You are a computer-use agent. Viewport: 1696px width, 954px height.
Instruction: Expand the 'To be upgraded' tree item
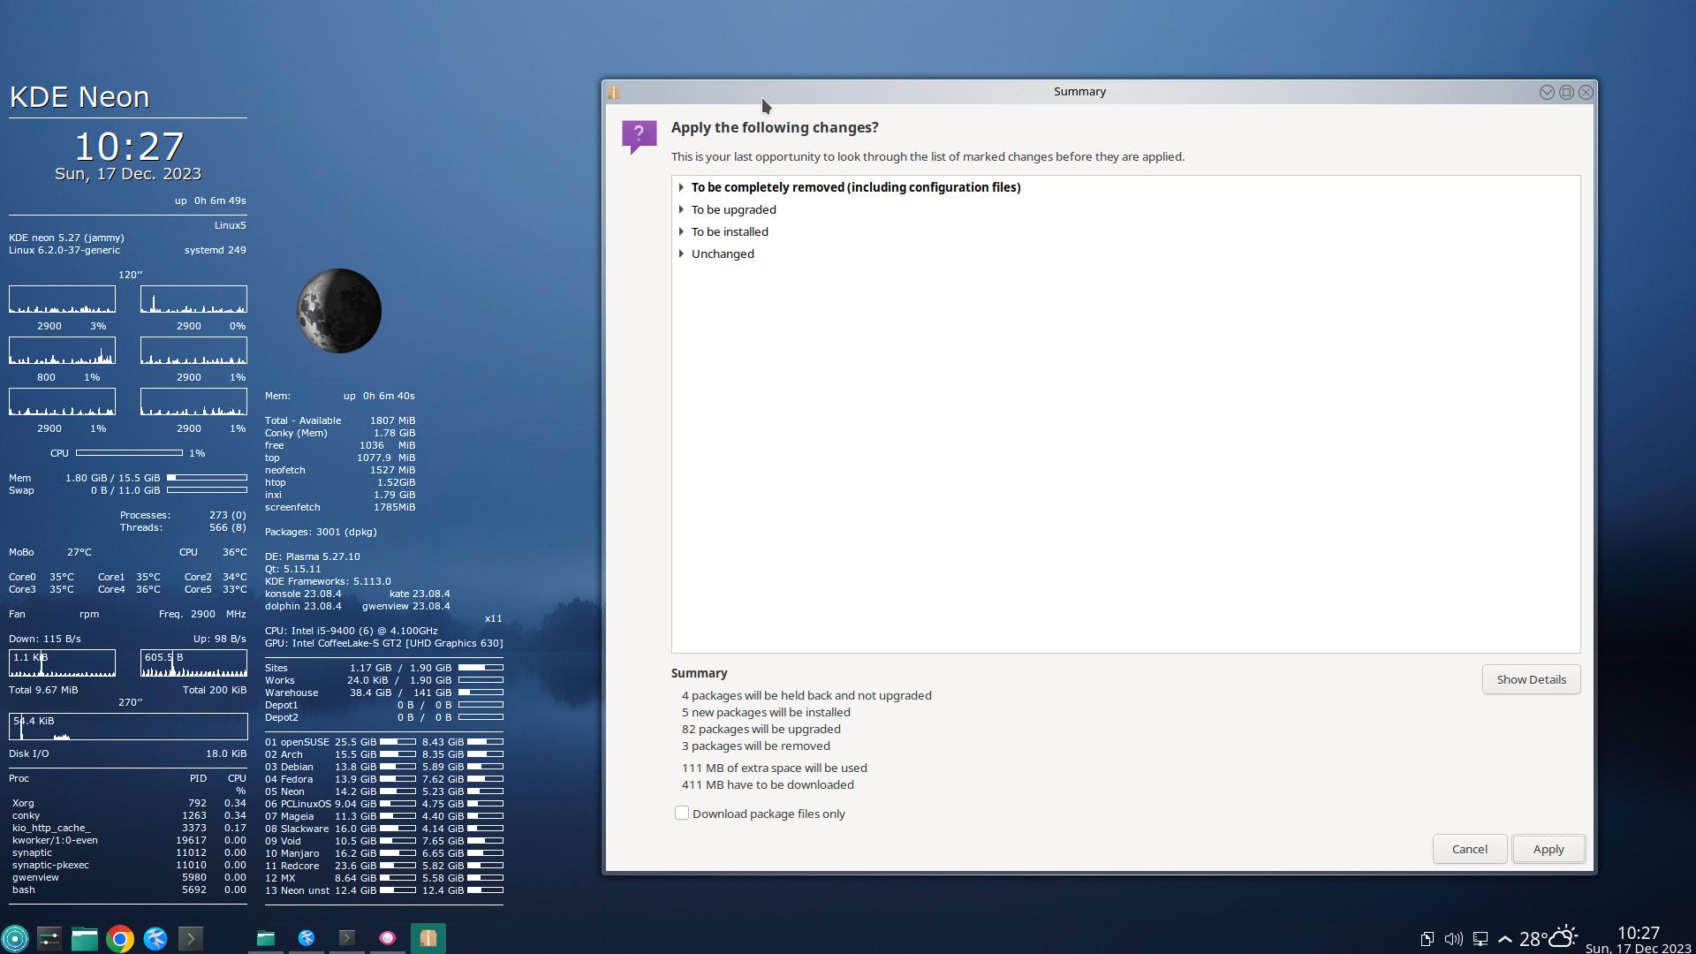[x=681, y=209]
